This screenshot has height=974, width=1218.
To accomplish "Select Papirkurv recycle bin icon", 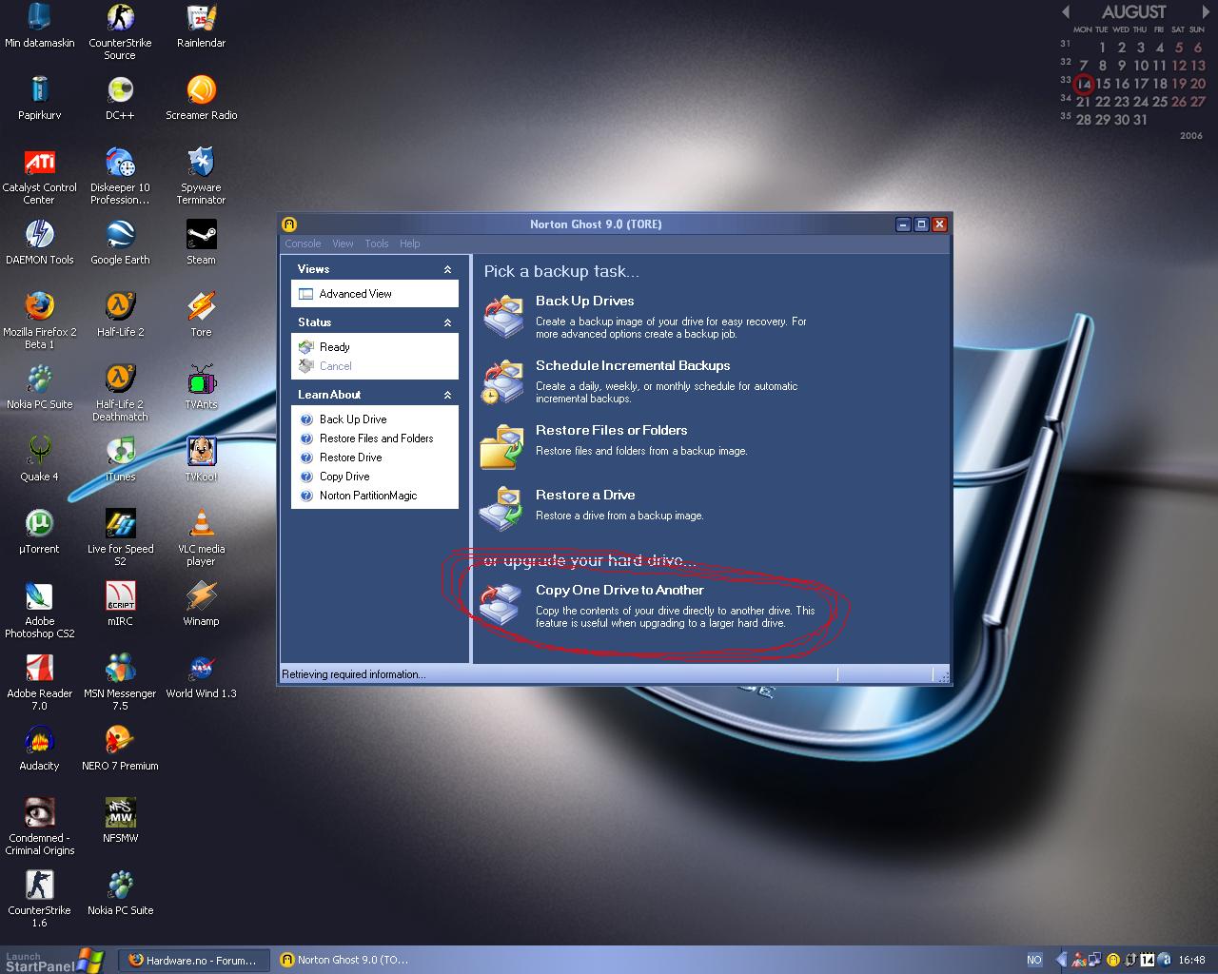I will [39, 98].
